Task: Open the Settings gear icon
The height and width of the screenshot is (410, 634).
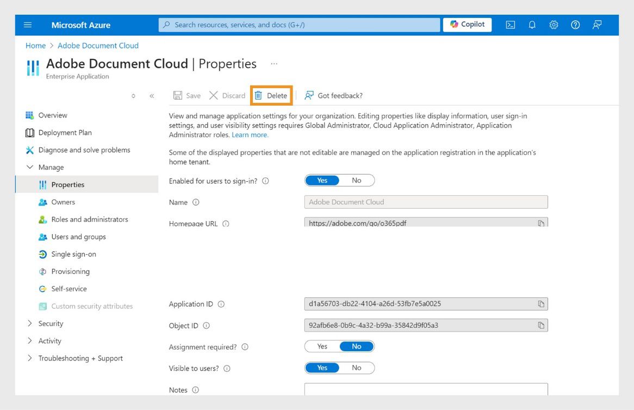Action: (554, 25)
